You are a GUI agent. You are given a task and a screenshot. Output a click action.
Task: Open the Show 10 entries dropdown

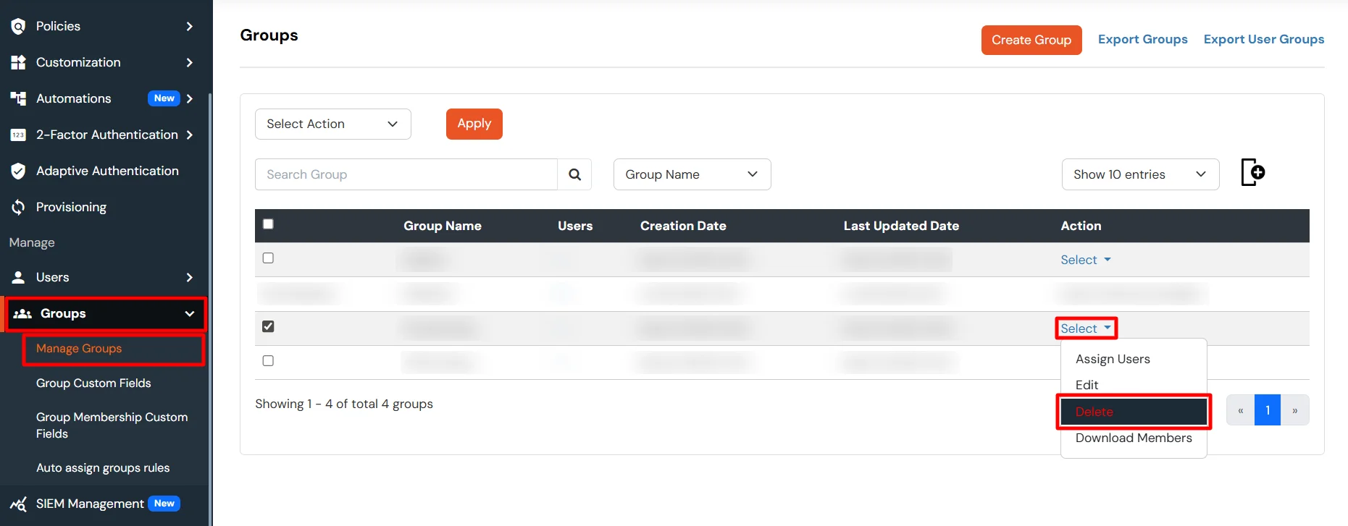tap(1140, 174)
